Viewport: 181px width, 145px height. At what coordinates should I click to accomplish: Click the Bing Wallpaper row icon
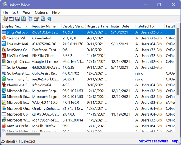pos(4,32)
